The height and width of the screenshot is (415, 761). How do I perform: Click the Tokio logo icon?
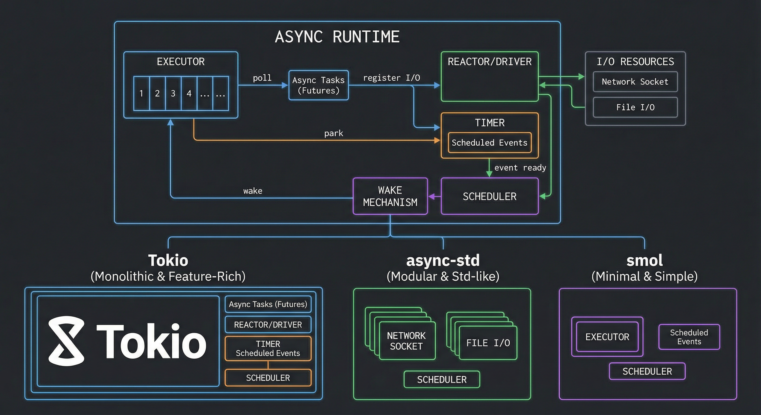tap(66, 341)
